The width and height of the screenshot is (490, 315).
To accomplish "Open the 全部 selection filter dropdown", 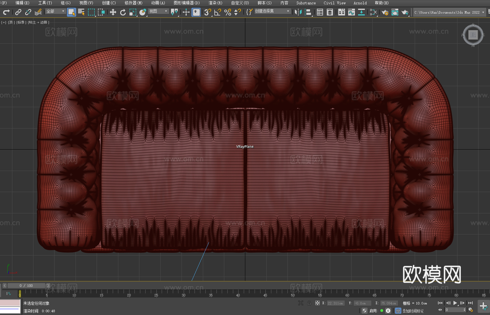I will point(55,11).
